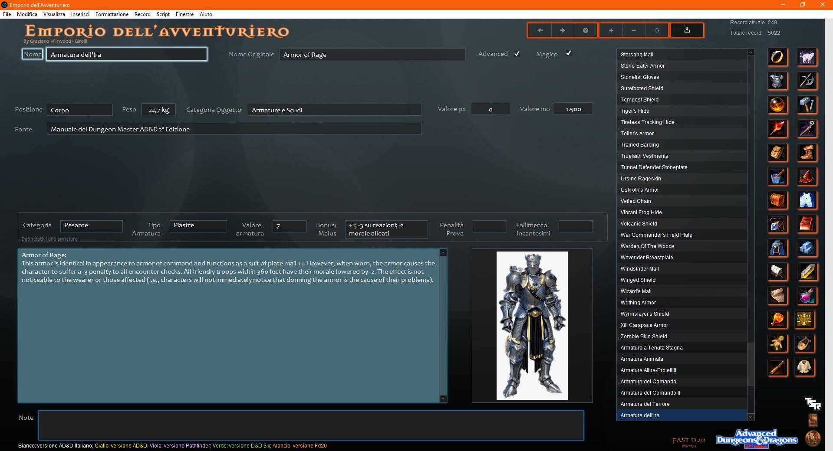The height and width of the screenshot is (451, 833).
Task: Go to the next record arrow
Action: pos(562,30)
